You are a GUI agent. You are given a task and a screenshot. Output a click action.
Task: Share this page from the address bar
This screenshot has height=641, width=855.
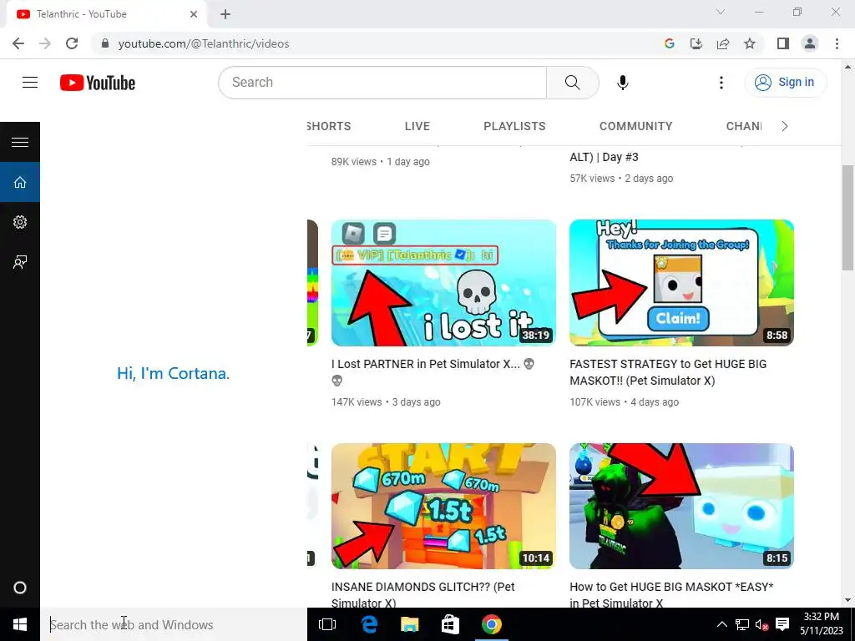point(723,43)
